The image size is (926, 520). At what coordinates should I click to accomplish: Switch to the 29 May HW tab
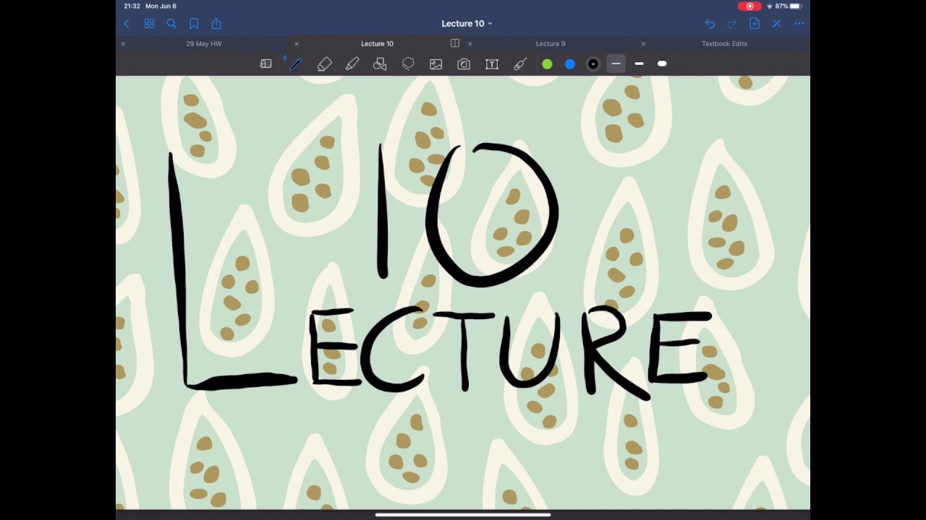(x=204, y=44)
